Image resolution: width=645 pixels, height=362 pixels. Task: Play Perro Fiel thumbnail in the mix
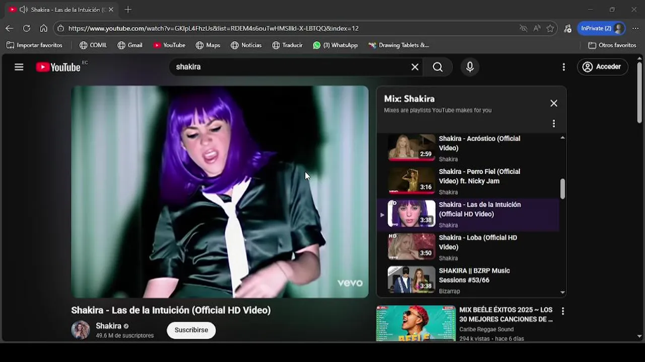point(411,180)
